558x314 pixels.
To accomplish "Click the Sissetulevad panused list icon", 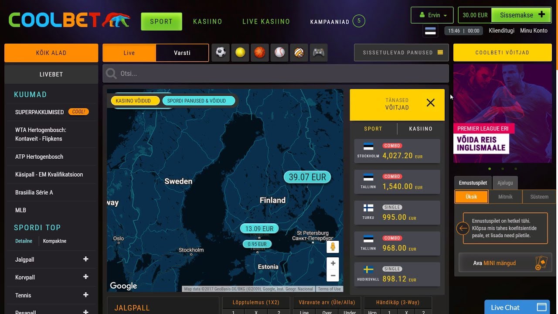I will 440,52.
